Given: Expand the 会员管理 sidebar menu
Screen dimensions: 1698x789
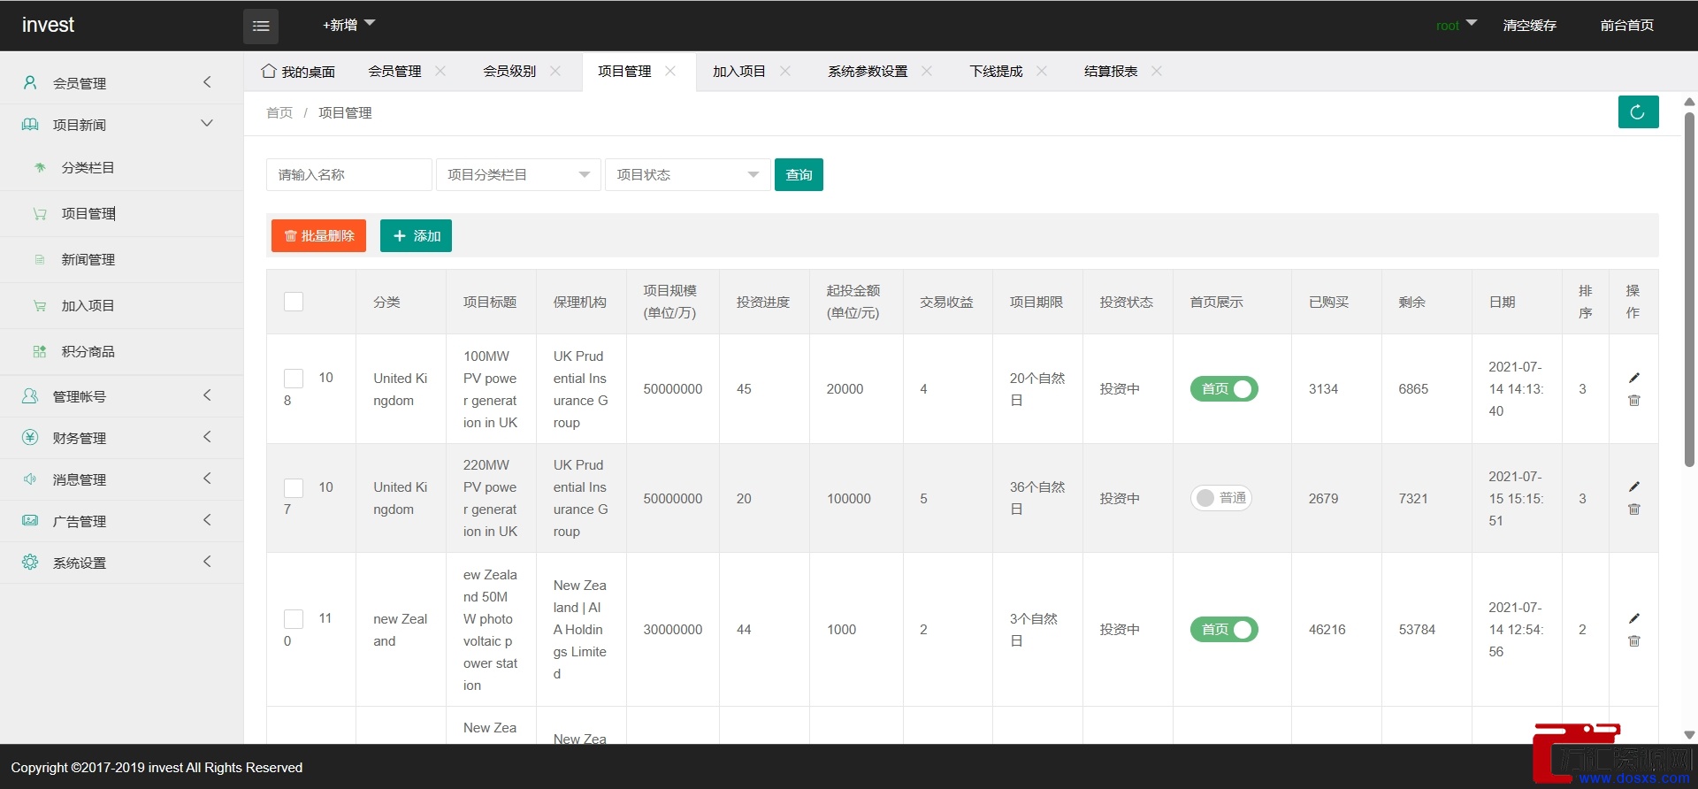Looking at the screenshot, I should pos(207,82).
